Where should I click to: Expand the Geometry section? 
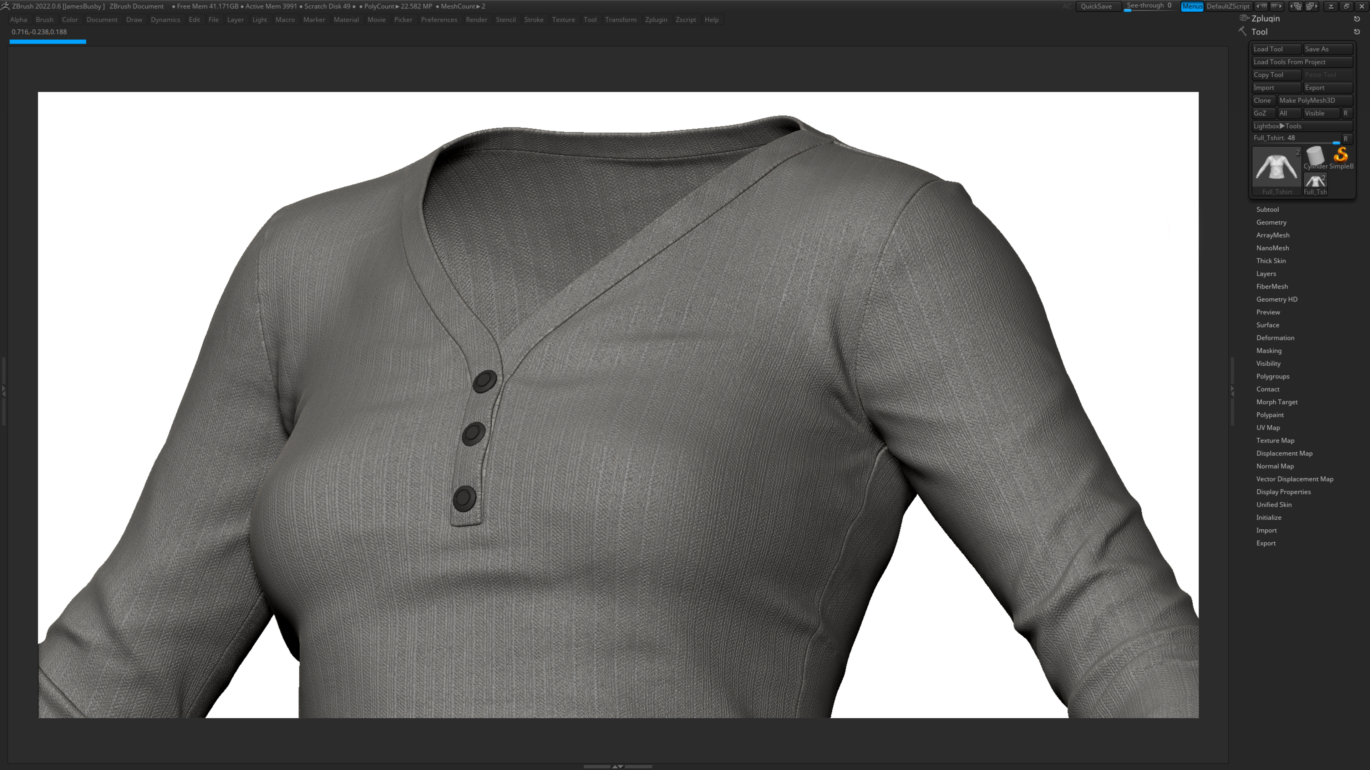(x=1271, y=222)
